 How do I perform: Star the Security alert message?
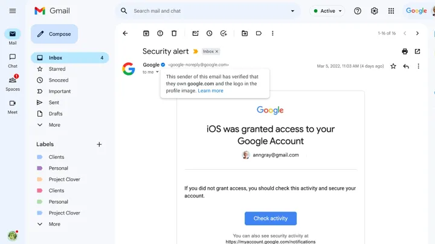tap(393, 66)
